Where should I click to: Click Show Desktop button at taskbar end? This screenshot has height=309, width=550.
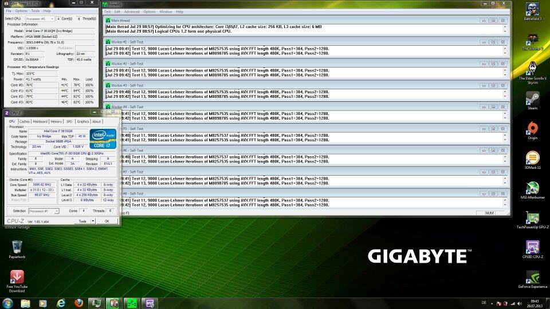[x=548, y=303]
